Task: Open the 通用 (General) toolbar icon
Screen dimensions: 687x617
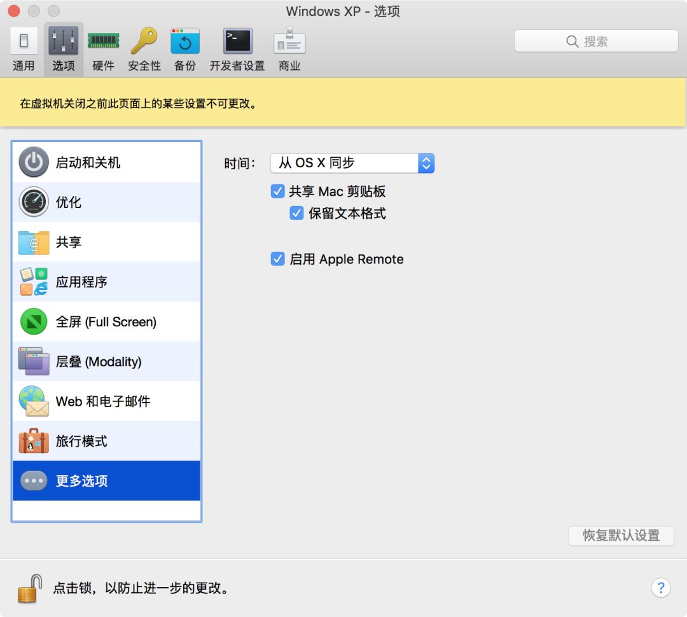Action: pyautogui.click(x=24, y=41)
